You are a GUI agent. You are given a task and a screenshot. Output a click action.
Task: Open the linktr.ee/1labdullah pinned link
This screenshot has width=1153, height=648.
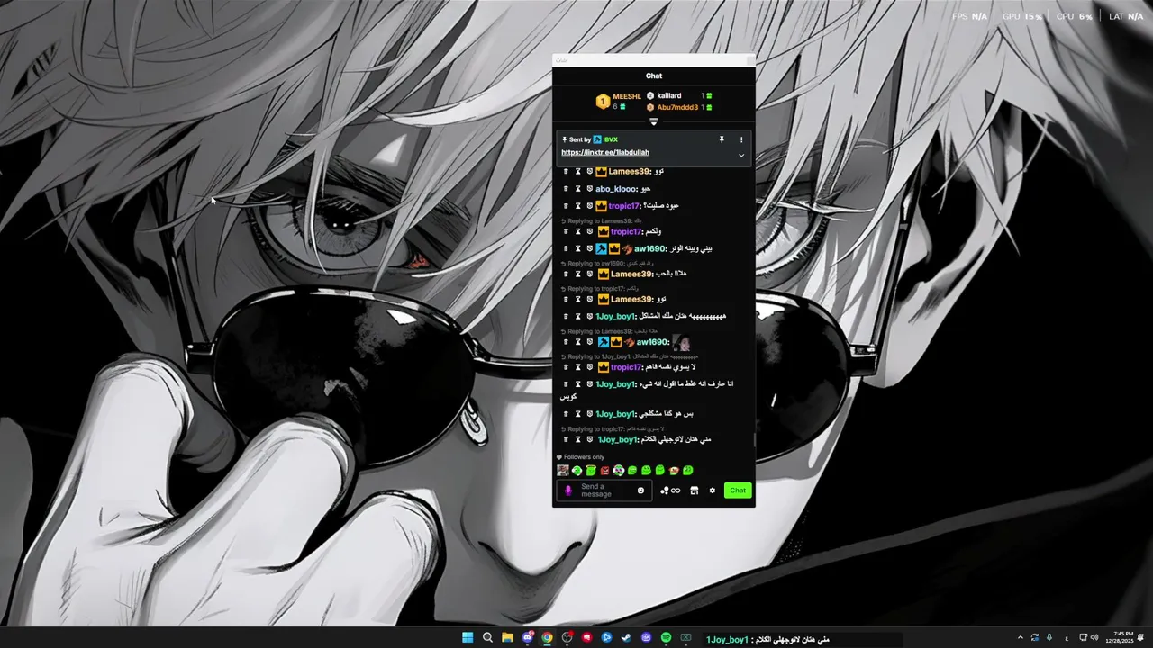[605, 153]
